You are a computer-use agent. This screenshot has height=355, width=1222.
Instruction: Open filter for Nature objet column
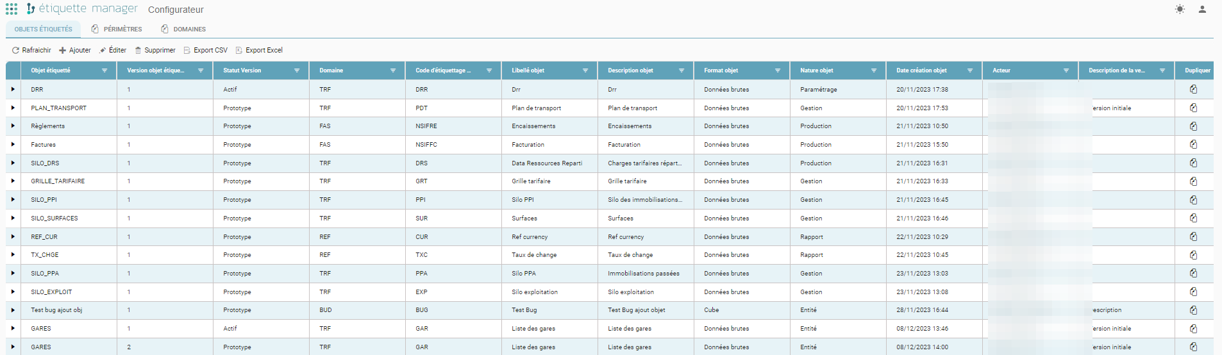tap(874, 70)
